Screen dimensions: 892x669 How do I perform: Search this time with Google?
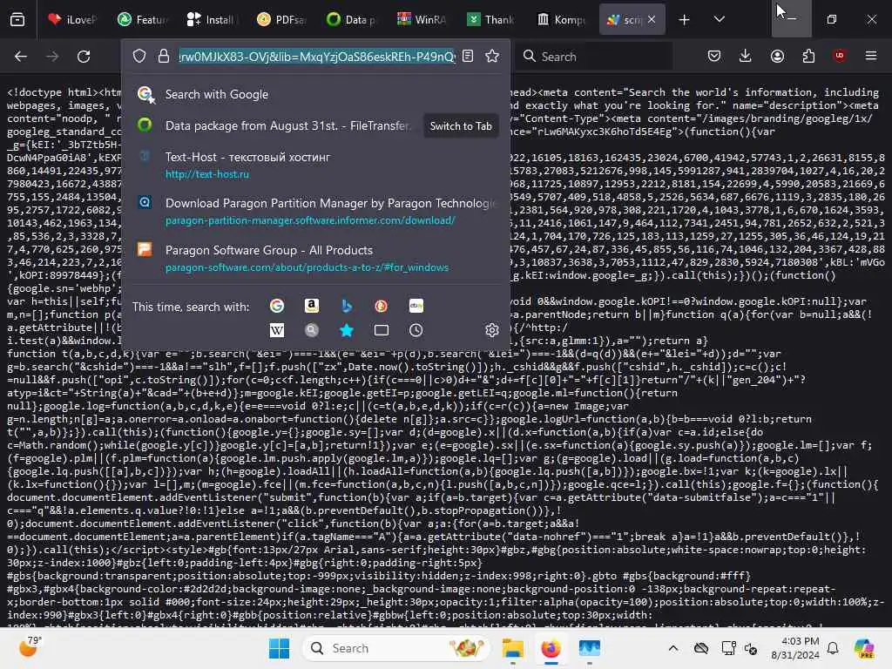[277, 306]
